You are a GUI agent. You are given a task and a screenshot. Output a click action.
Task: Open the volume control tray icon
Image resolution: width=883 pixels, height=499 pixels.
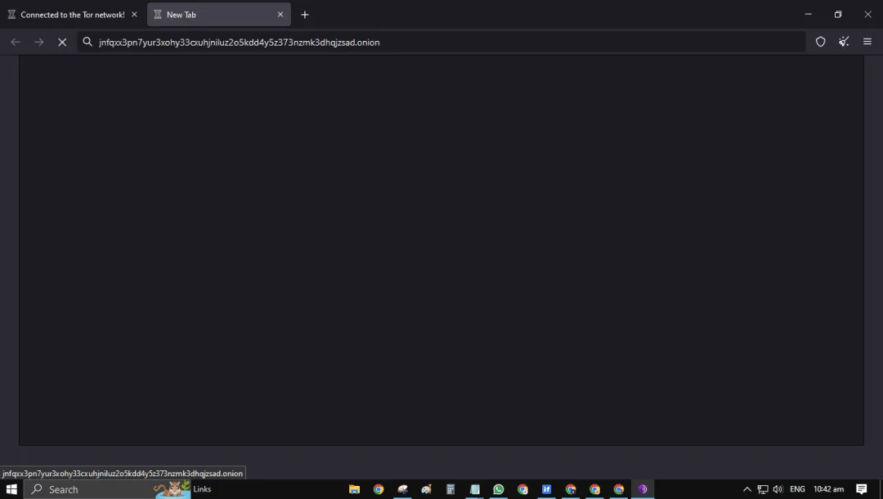coord(778,489)
